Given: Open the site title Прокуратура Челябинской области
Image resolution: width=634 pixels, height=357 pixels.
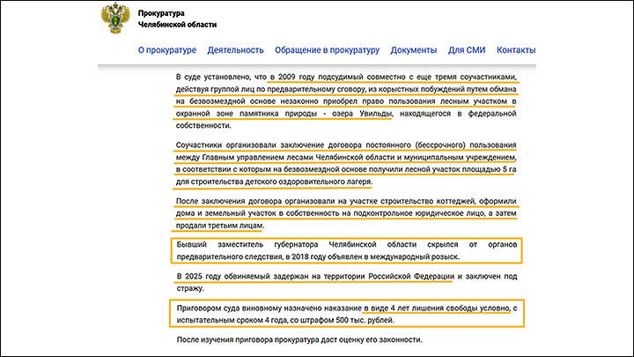Looking at the screenshot, I should click(177, 19).
